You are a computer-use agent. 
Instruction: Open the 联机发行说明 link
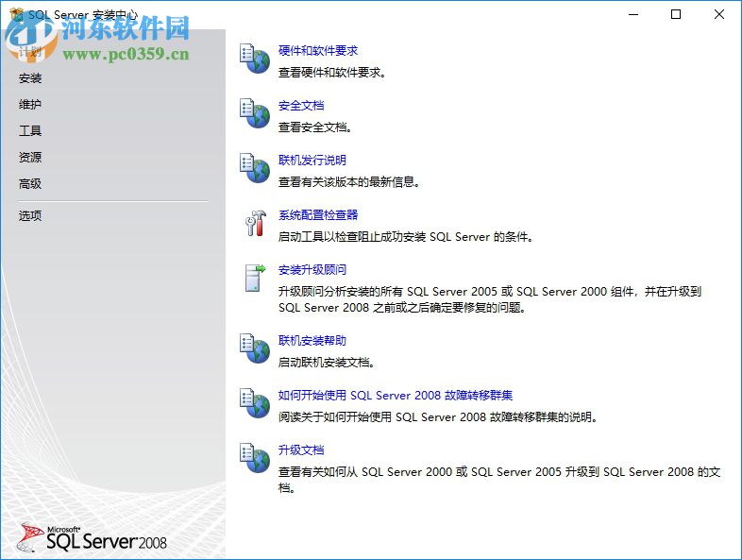(312, 160)
